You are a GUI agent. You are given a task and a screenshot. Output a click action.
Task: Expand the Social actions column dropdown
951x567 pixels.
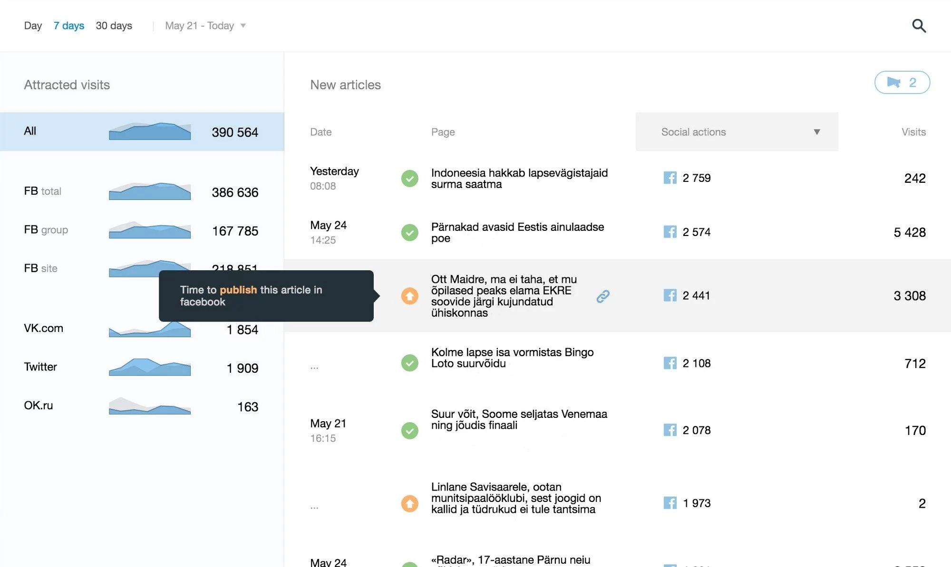[x=737, y=132]
